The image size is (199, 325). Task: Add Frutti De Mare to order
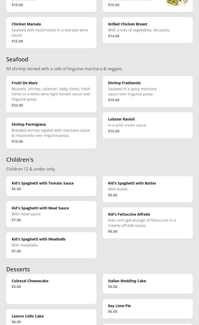pyautogui.click(x=51, y=94)
